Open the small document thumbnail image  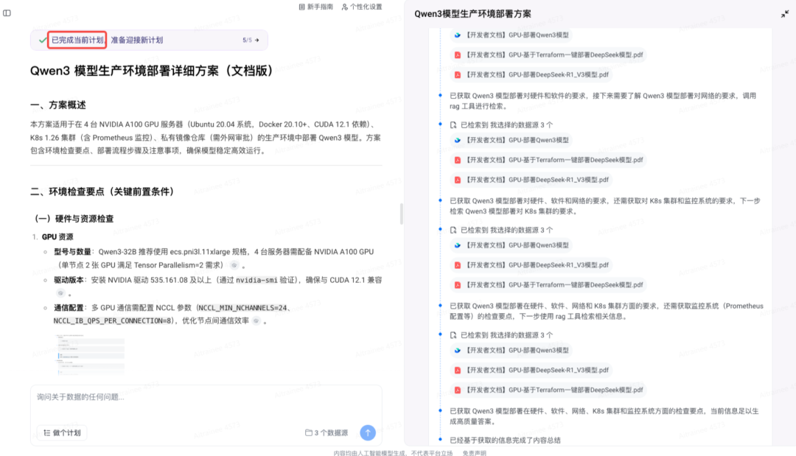click(89, 354)
